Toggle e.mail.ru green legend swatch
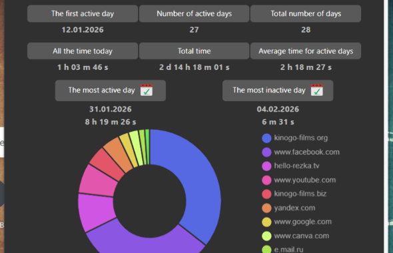Viewport: 393px width, 253px height. [266, 249]
